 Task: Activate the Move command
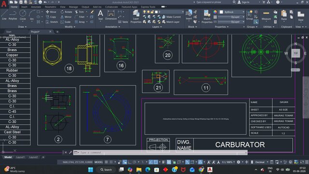pyautogui.click(x=51, y=12)
